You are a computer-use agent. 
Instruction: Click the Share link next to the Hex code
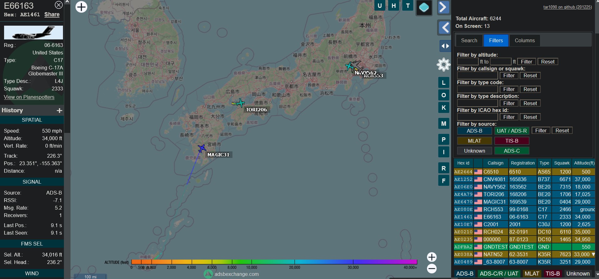pos(52,14)
